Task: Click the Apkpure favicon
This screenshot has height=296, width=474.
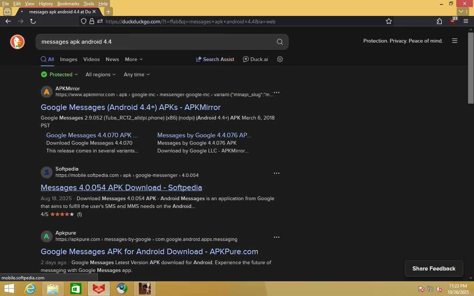Action: [47, 236]
